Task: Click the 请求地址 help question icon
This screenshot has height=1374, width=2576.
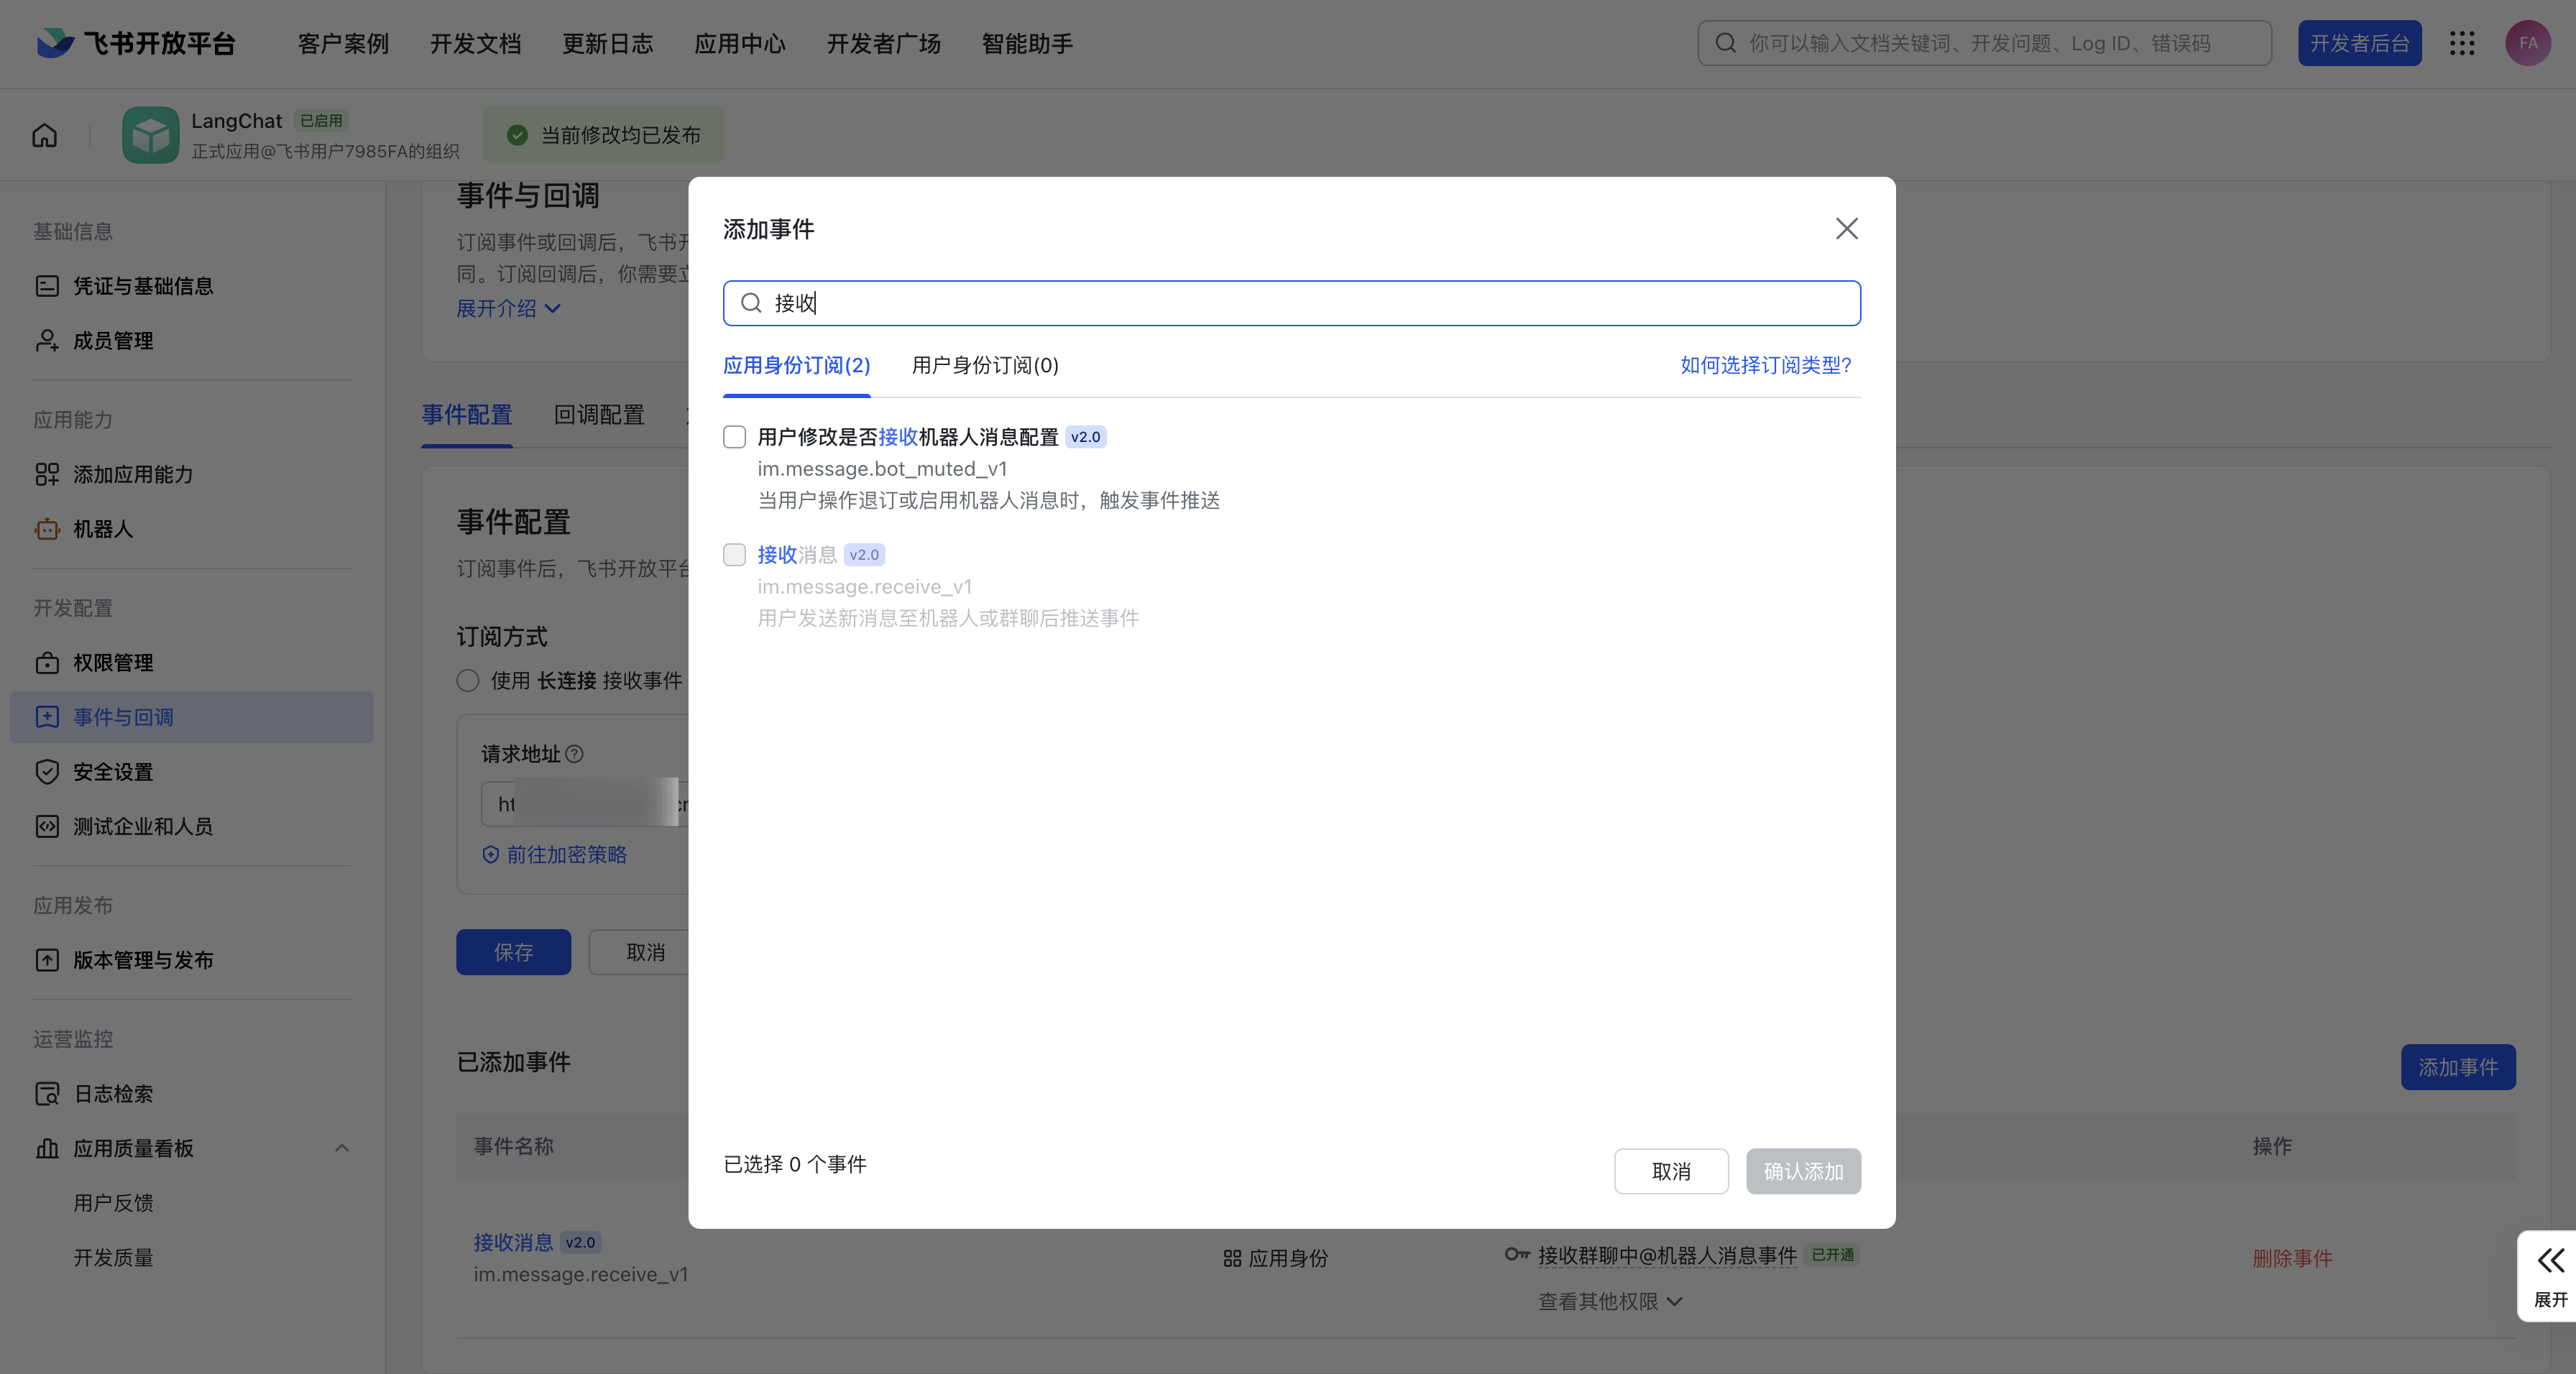Action: click(575, 754)
